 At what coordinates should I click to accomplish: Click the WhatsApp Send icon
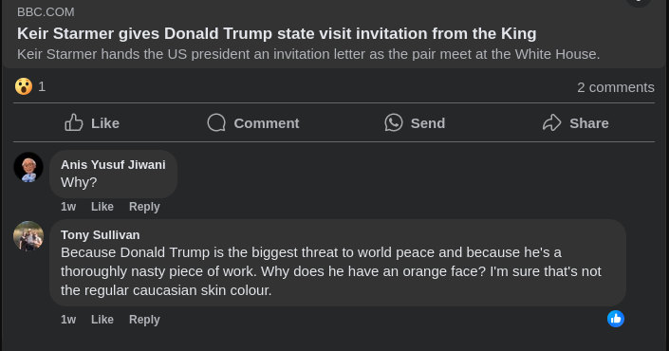[394, 122]
